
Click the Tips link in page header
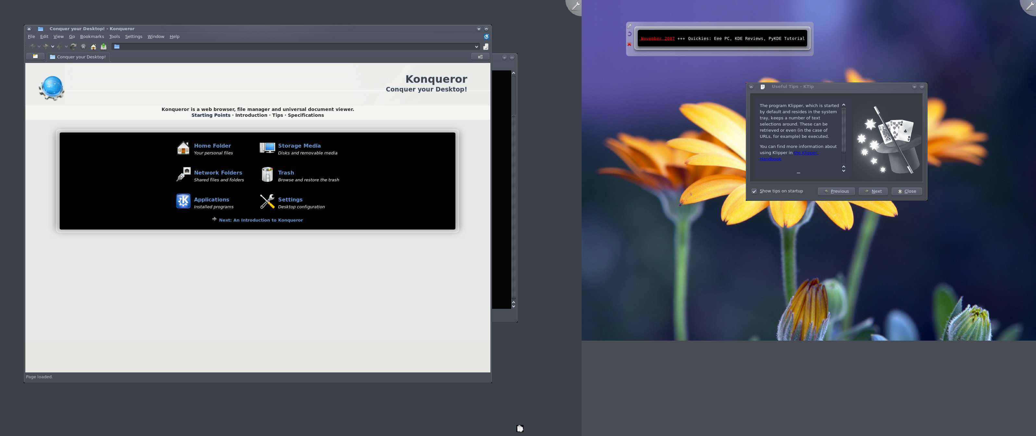277,115
